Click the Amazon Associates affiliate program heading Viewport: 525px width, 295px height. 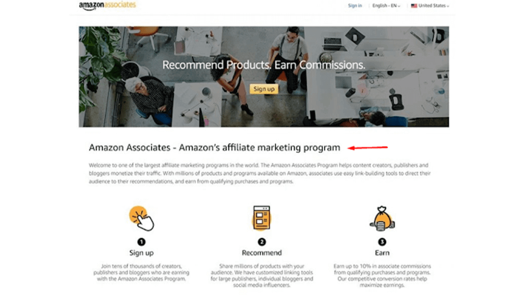[x=214, y=147]
